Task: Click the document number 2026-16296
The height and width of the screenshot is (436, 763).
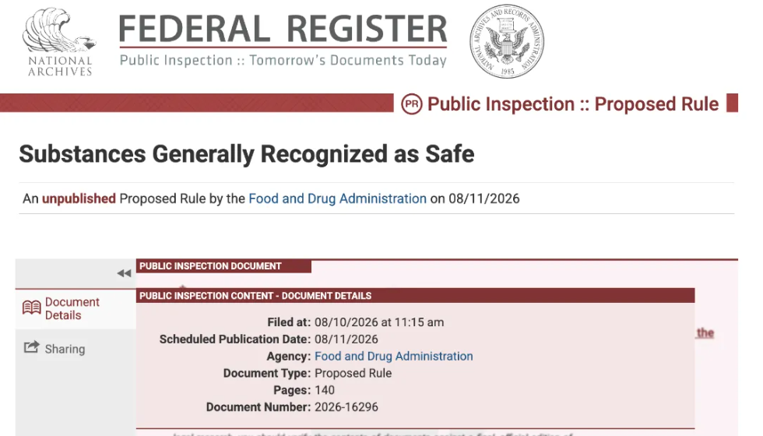Action: 346,407
